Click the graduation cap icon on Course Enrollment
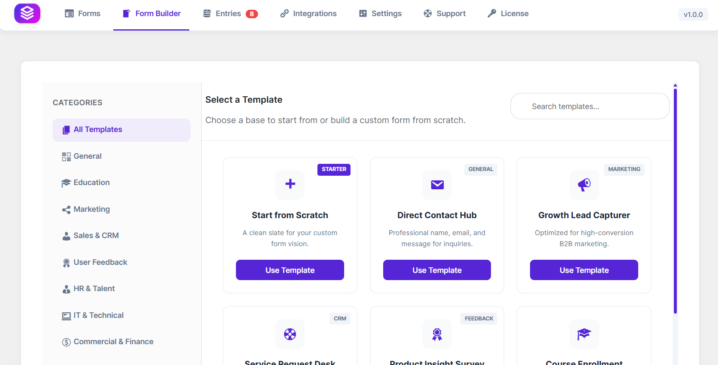This screenshot has width=718, height=365. (584, 334)
